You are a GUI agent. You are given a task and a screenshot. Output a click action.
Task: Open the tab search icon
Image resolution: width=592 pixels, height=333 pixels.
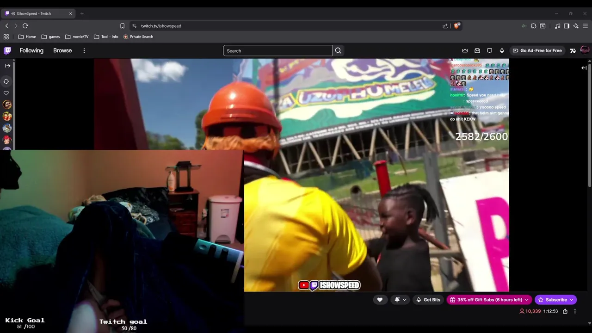[x=543, y=26]
